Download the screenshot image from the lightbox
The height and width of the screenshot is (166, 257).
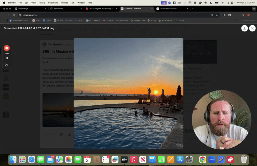244,28
